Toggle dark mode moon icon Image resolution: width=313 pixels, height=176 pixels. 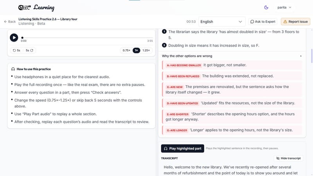pos(266,7)
